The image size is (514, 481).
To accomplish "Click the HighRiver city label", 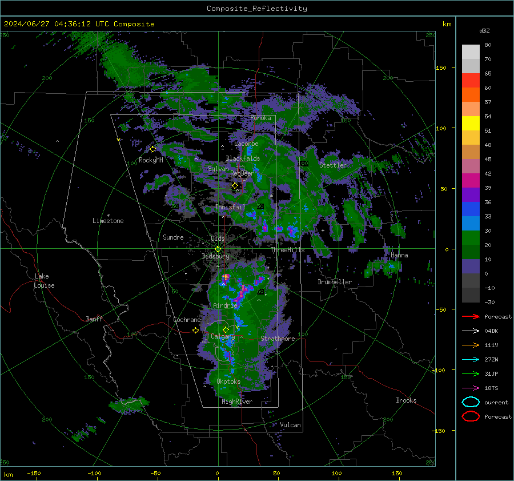I will tap(237, 402).
